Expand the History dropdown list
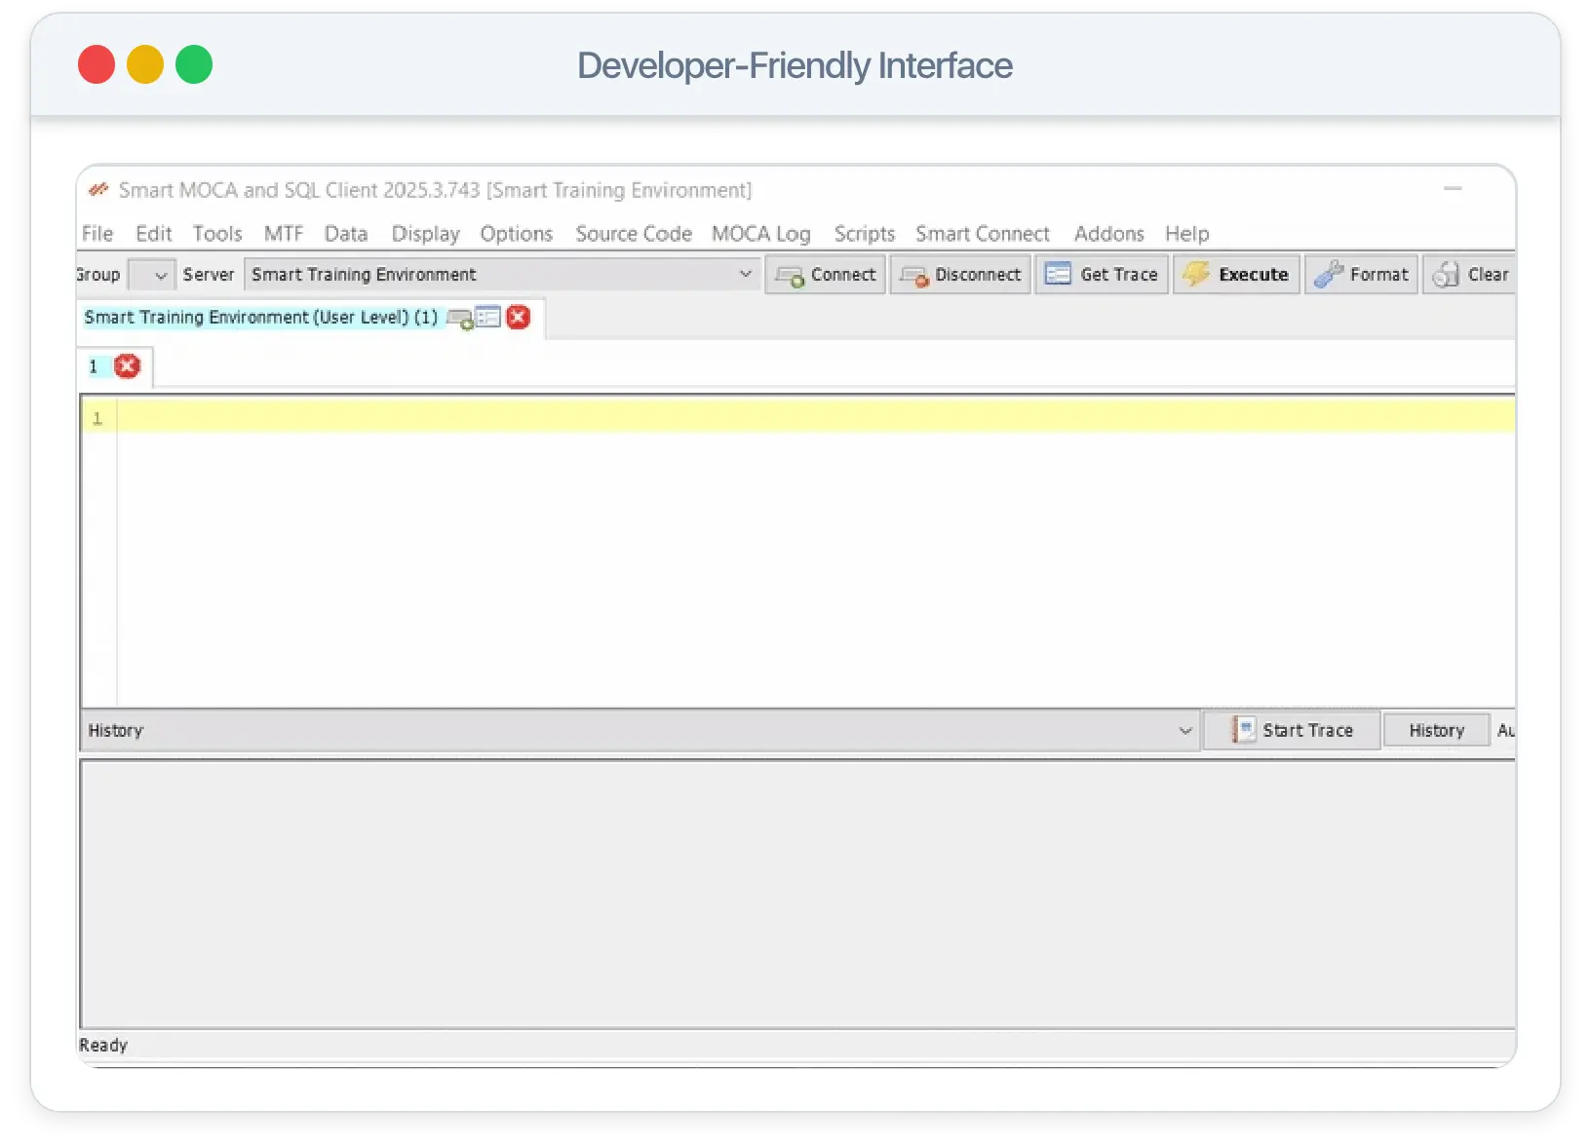The image size is (1591, 1148). point(1185,731)
